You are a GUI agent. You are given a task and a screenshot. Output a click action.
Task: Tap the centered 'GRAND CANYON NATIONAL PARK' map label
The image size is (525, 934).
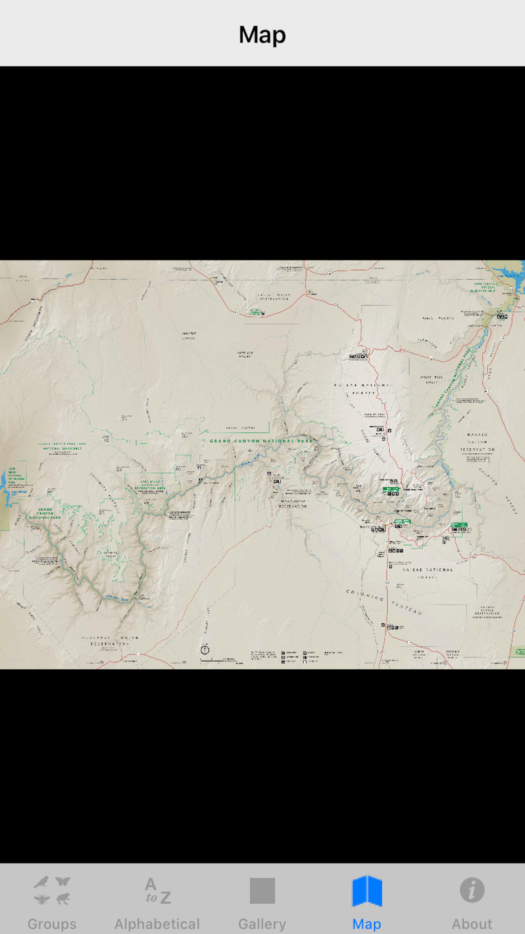point(261,441)
